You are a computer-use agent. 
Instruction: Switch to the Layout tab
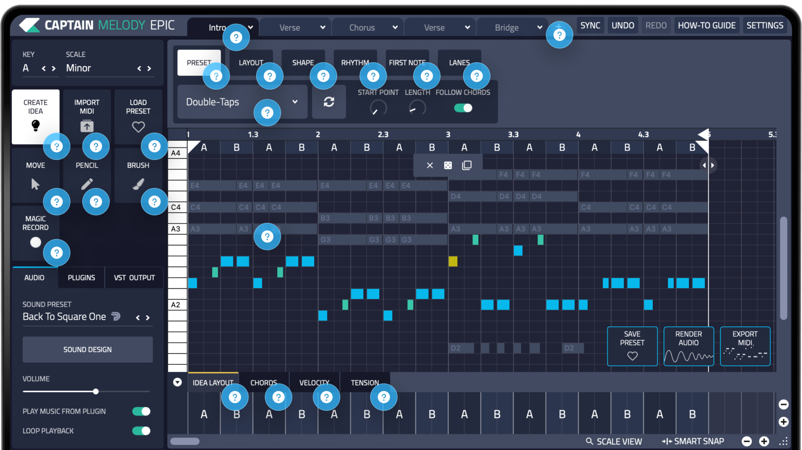251,63
